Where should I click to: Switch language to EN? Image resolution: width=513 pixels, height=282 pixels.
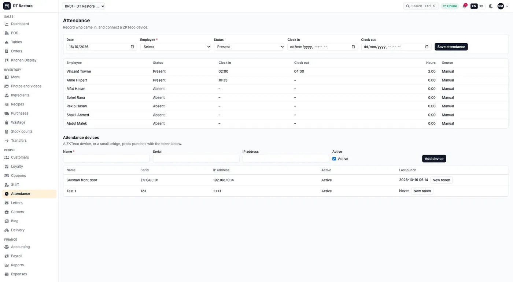pos(474,6)
